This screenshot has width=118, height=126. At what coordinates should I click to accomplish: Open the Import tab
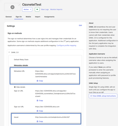click(38, 17)
